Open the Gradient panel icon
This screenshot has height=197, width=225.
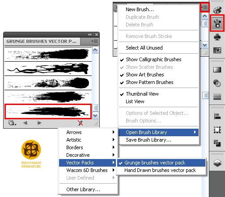[x=217, y=70]
